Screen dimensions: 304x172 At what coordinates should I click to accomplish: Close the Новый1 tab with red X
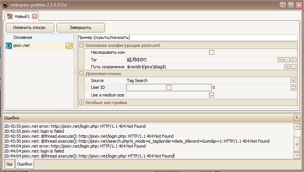tap(34, 16)
